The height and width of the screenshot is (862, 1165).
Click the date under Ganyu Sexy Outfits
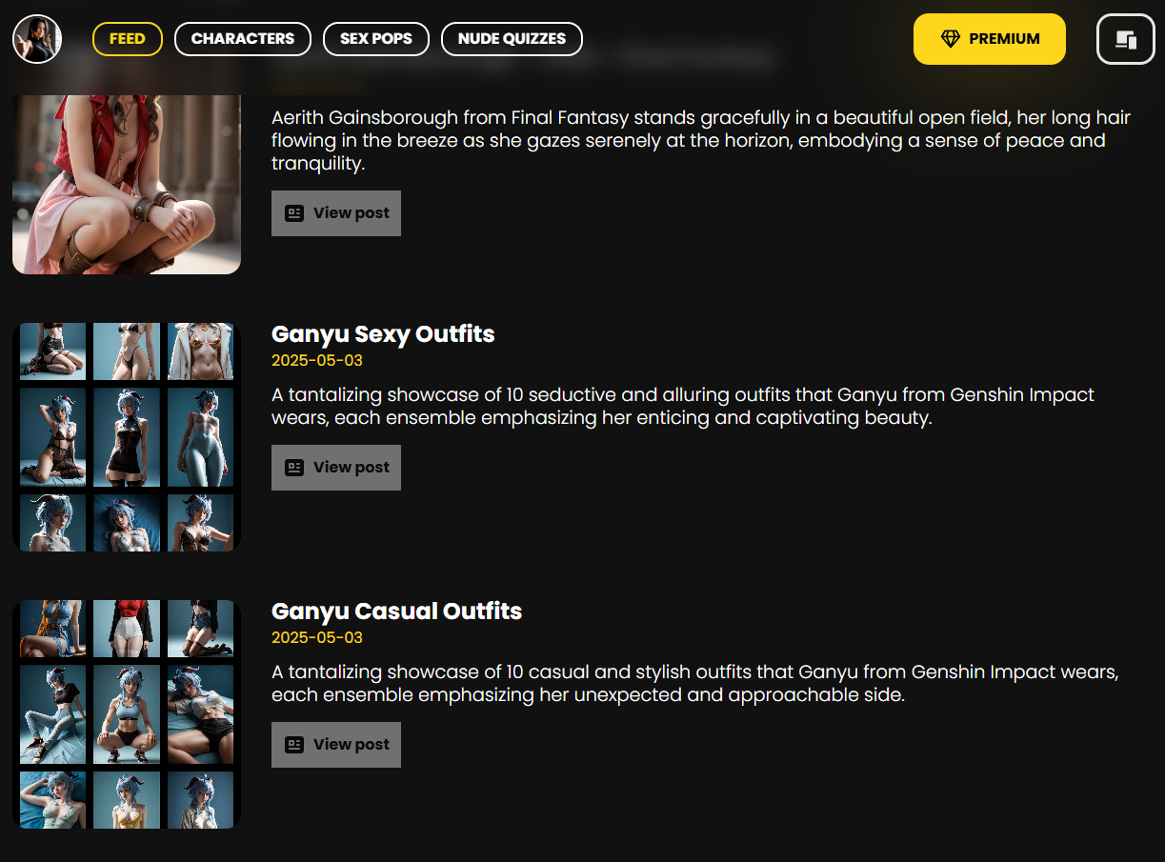point(317,361)
